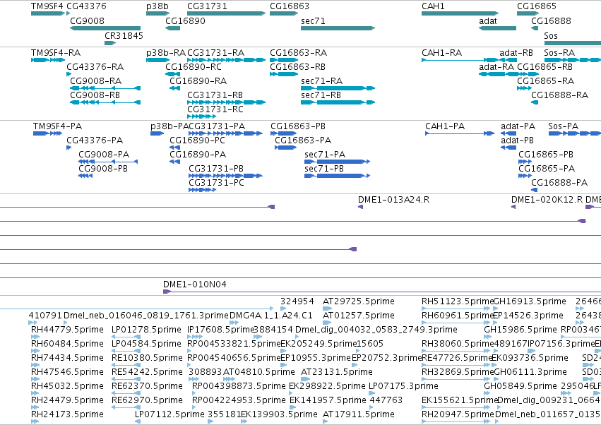The height and width of the screenshot is (425, 601).
Task: Open the 'CG16863-RA' transcript label
Action: click(x=298, y=52)
